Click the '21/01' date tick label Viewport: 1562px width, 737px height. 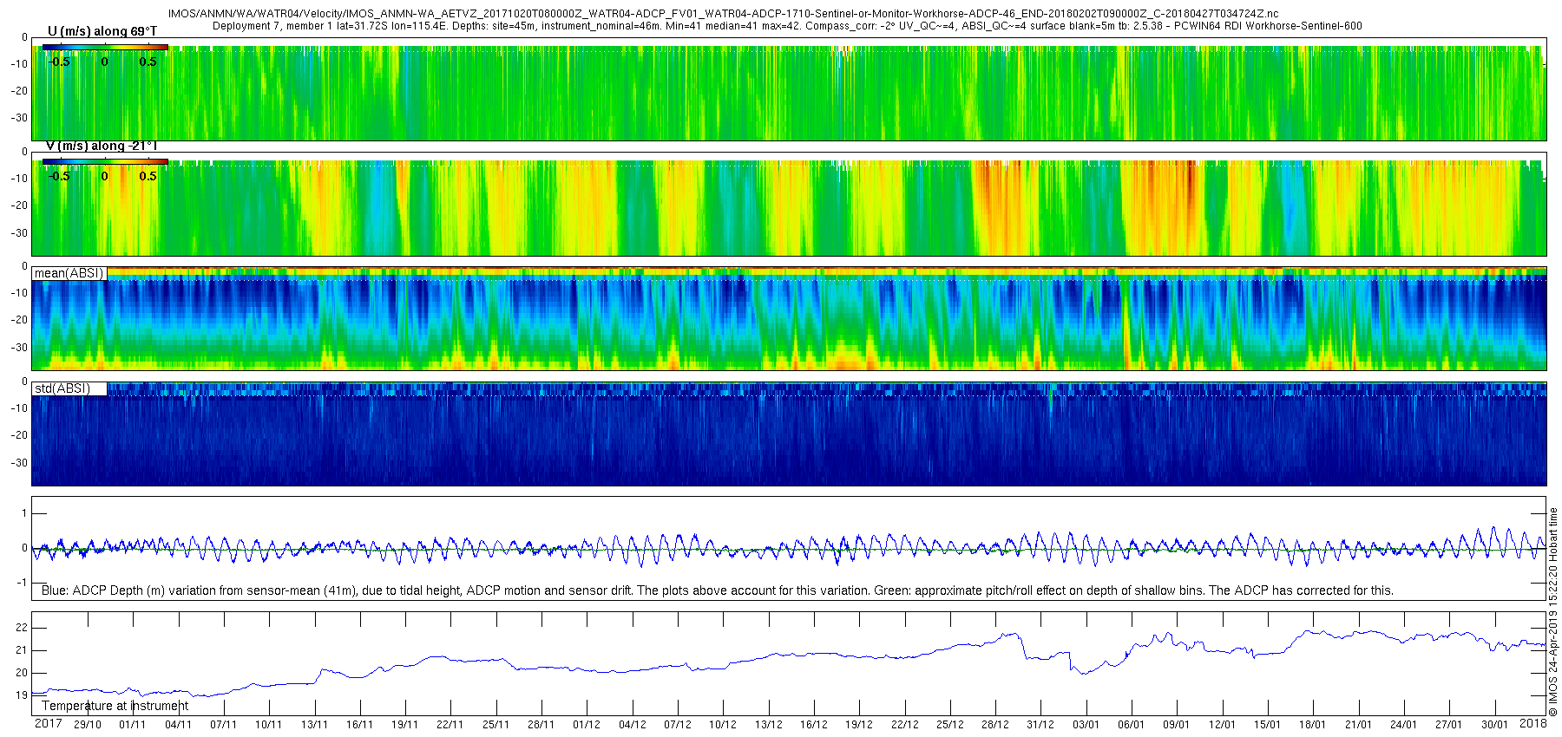tap(1358, 725)
